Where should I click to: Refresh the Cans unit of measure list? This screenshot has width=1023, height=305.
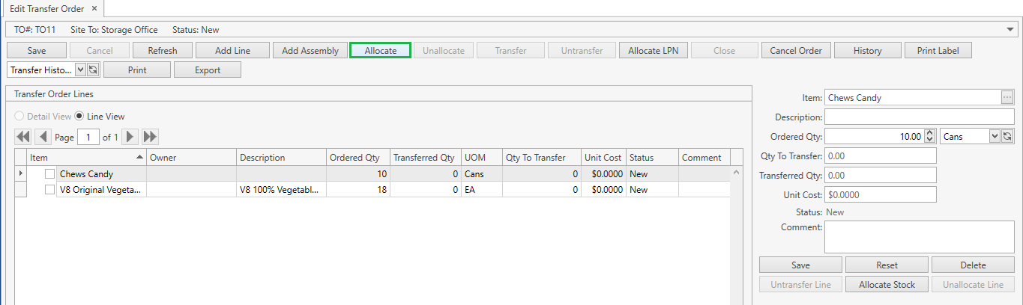(x=1008, y=137)
